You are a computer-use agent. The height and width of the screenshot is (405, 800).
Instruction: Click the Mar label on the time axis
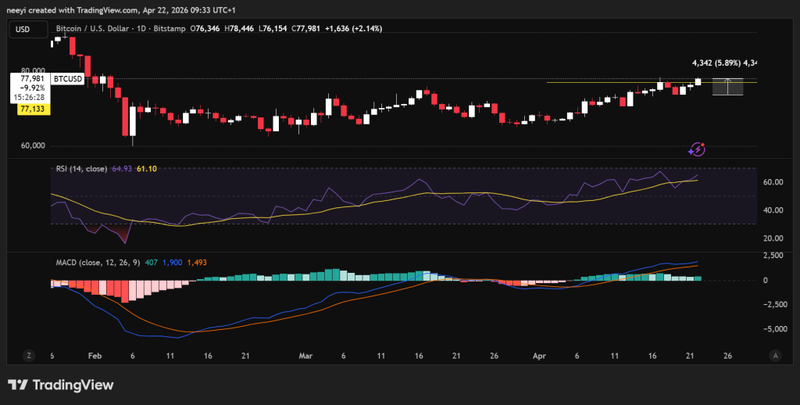tap(305, 355)
